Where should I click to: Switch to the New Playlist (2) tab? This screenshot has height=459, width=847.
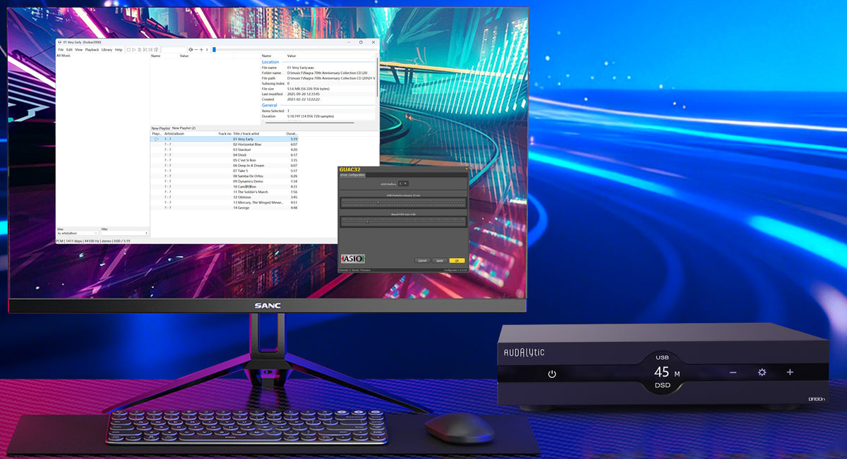point(184,128)
